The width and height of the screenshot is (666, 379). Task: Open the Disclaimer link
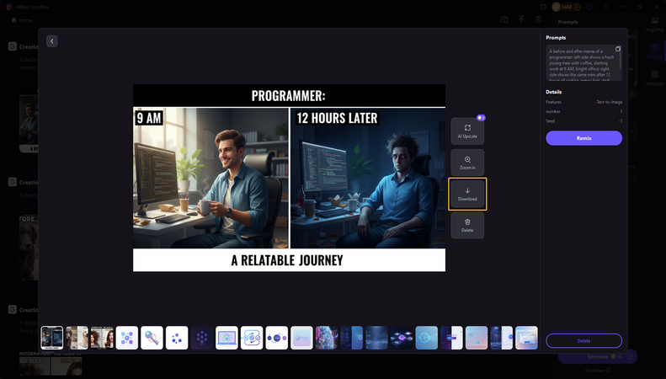coord(598,371)
